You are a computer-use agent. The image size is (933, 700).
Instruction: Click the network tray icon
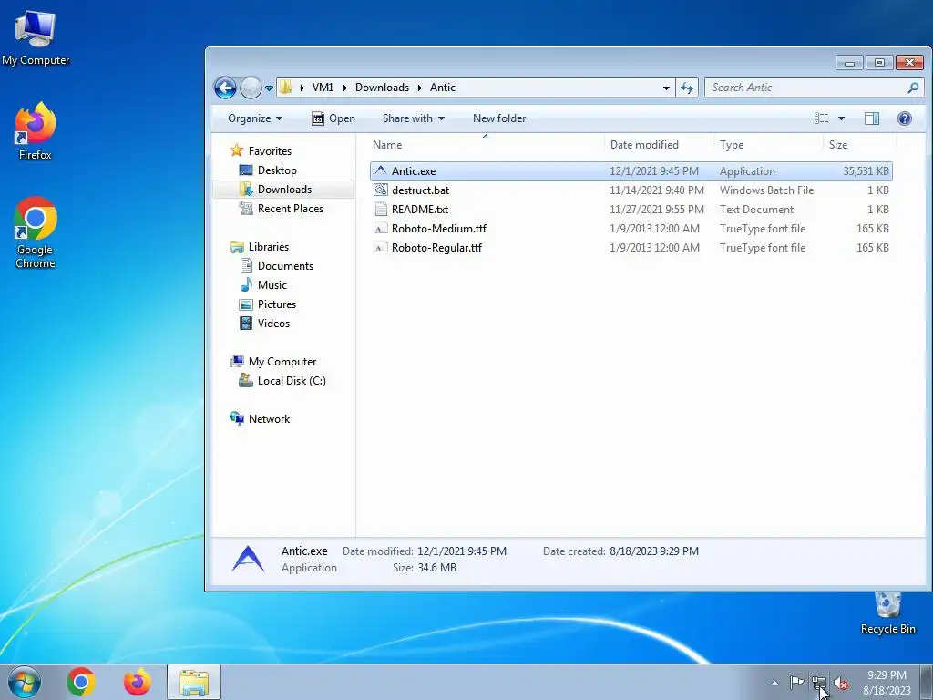coord(819,683)
